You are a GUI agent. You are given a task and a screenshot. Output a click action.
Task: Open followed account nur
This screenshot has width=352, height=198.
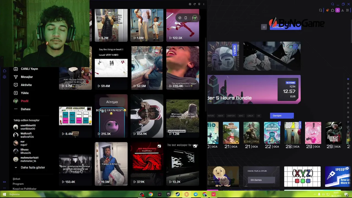click(20, 143)
